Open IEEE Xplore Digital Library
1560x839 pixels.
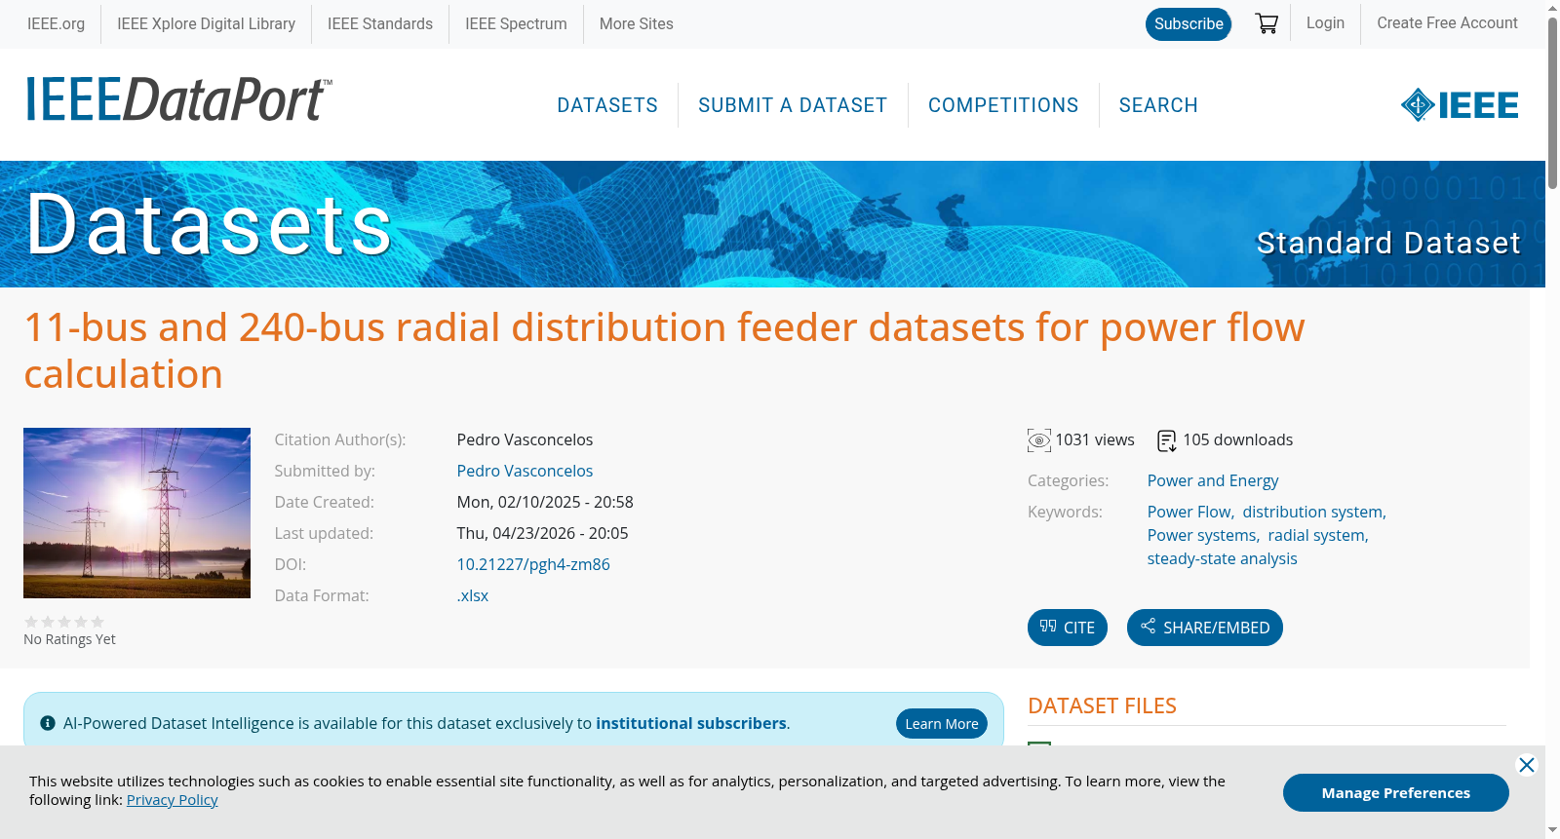(x=206, y=23)
